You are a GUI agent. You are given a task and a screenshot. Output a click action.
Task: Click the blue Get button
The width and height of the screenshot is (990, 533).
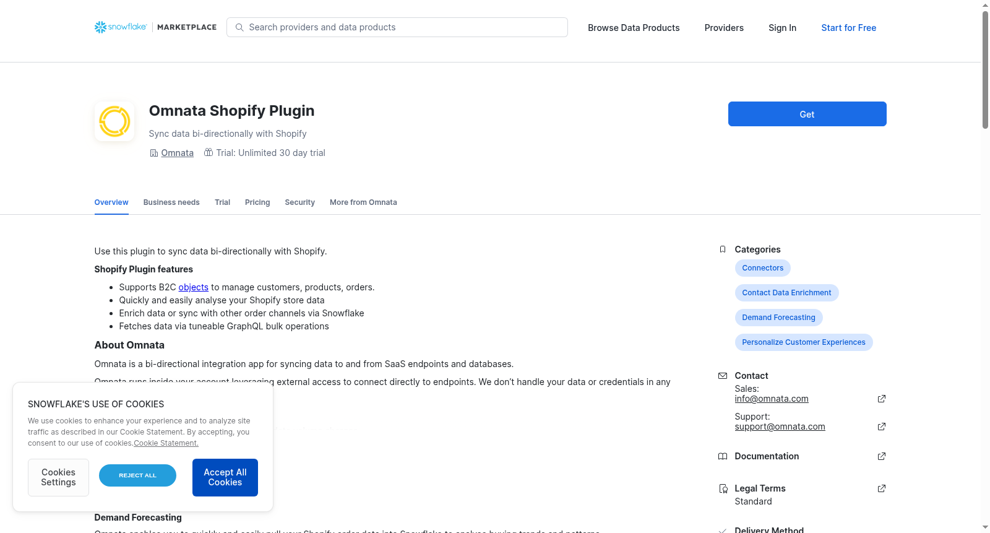point(807,114)
